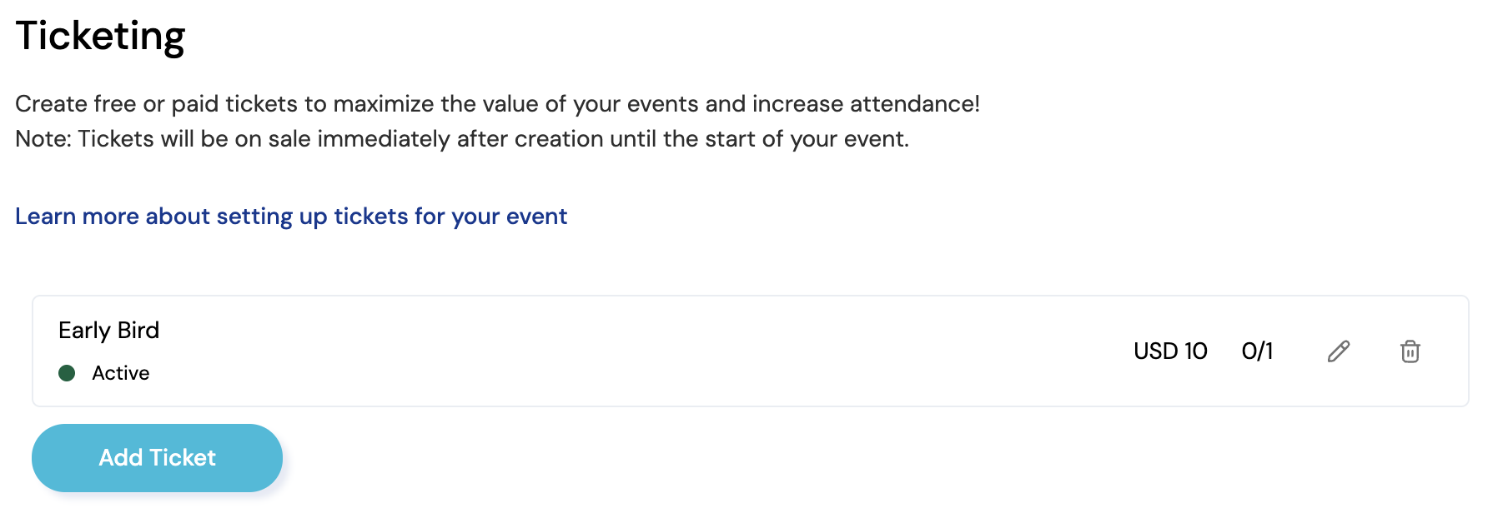Click the green Active status dot
This screenshot has width=1493, height=513.
[x=67, y=373]
